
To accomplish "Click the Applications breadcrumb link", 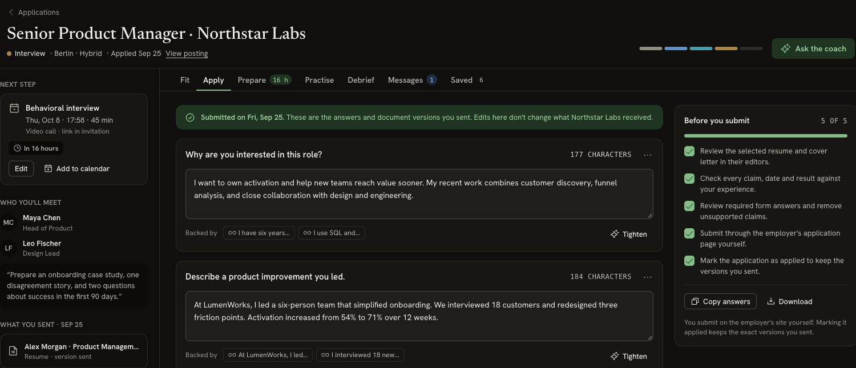I will (x=38, y=12).
